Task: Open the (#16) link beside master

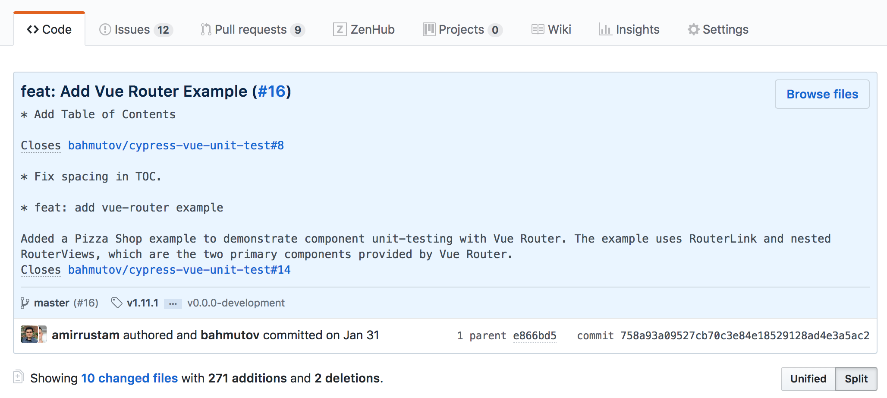Action: point(86,303)
